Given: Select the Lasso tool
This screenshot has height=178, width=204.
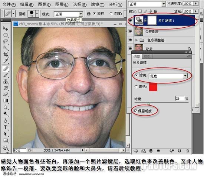Looking at the screenshot, I should (6, 41).
